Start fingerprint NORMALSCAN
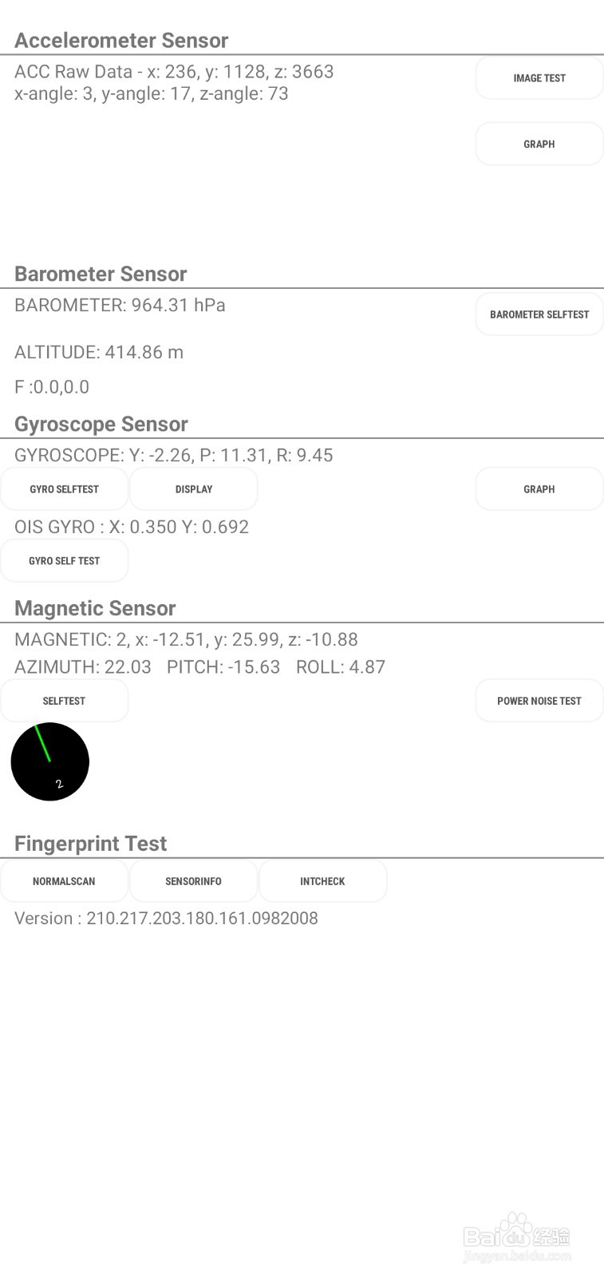 tap(64, 881)
